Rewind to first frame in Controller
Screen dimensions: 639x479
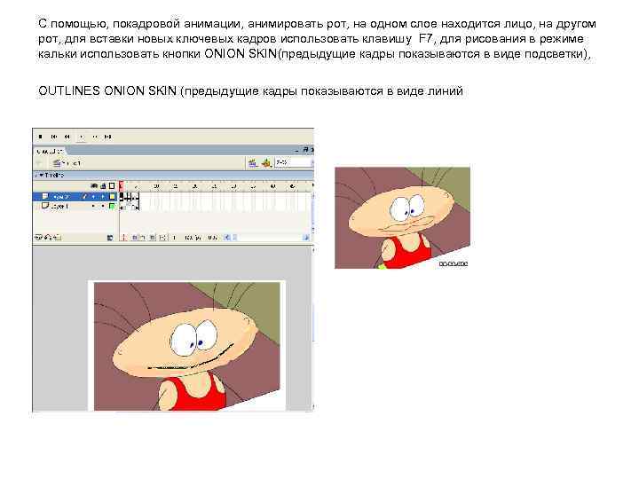click(x=54, y=137)
